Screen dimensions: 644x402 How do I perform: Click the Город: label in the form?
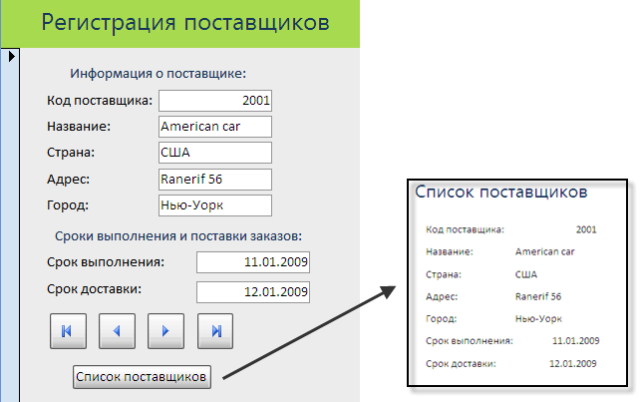tap(68, 205)
